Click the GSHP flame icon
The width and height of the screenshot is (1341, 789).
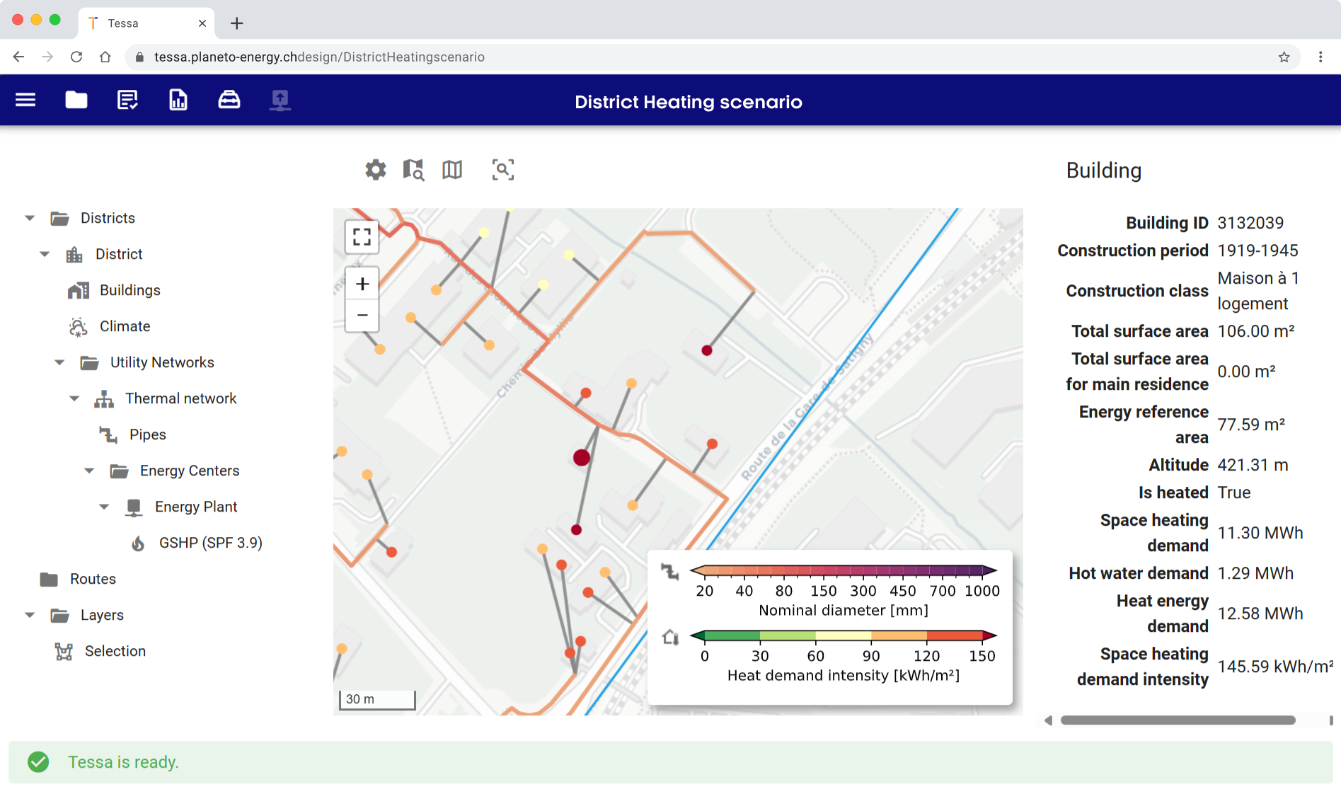point(138,543)
